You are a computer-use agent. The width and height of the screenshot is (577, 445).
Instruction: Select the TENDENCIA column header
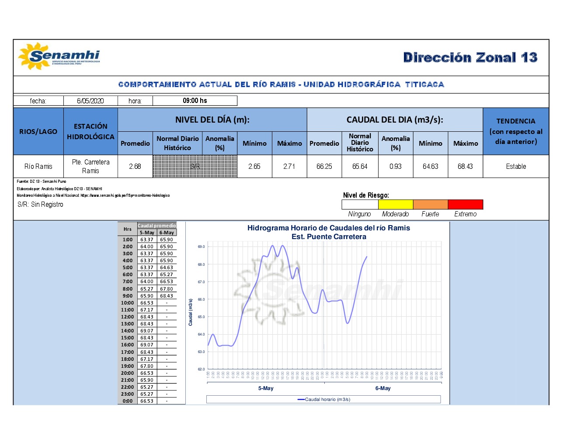click(x=515, y=131)
